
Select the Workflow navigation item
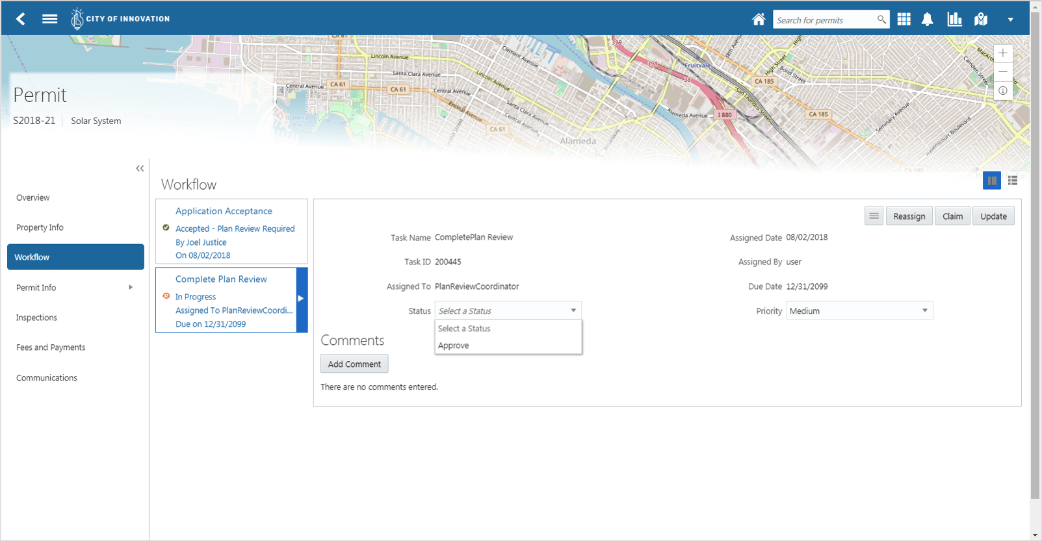pos(75,257)
